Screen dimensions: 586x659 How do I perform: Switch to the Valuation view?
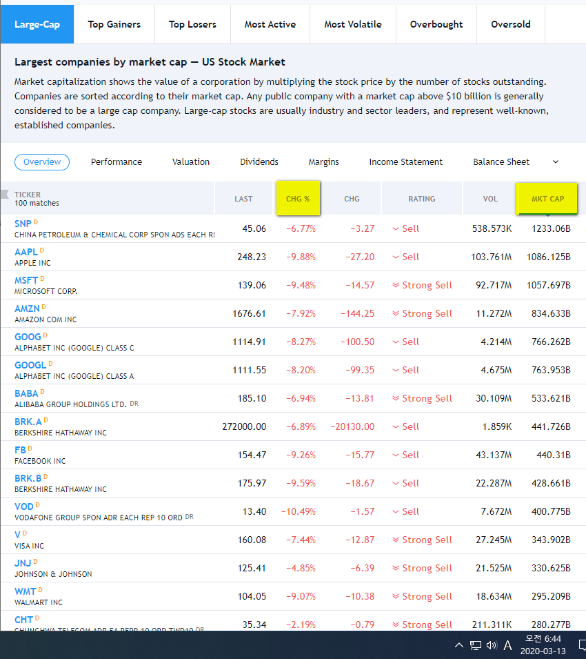coord(190,162)
